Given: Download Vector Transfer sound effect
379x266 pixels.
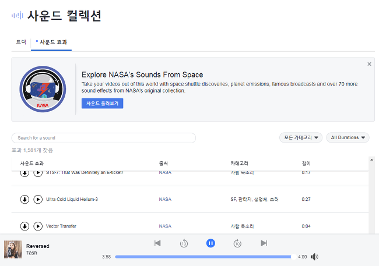Looking at the screenshot, I should [x=24, y=226].
